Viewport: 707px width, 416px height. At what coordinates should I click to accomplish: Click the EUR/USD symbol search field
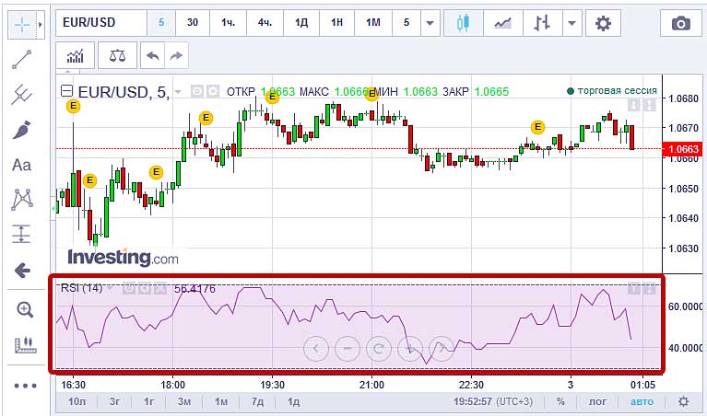pos(101,22)
